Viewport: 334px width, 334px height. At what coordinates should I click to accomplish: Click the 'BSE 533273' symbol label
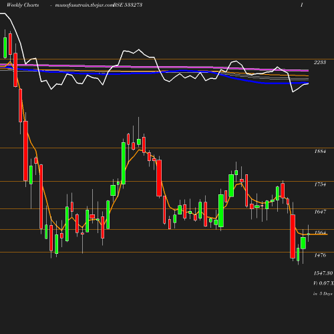(128, 5)
